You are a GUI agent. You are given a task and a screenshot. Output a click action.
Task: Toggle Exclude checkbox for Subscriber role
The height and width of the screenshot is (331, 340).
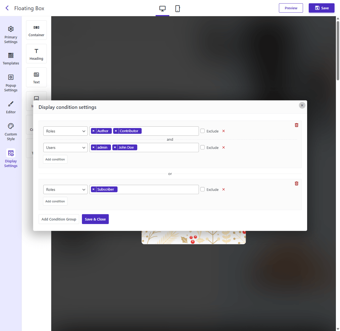pos(202,189)
